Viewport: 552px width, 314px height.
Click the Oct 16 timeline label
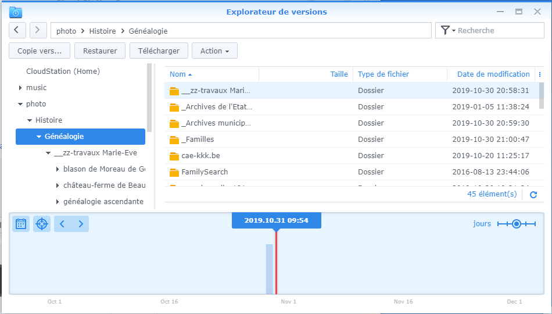(x=169, y=302)
